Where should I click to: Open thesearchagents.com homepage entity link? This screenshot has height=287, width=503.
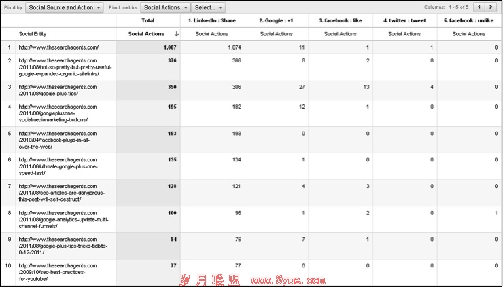coord(58,47)
